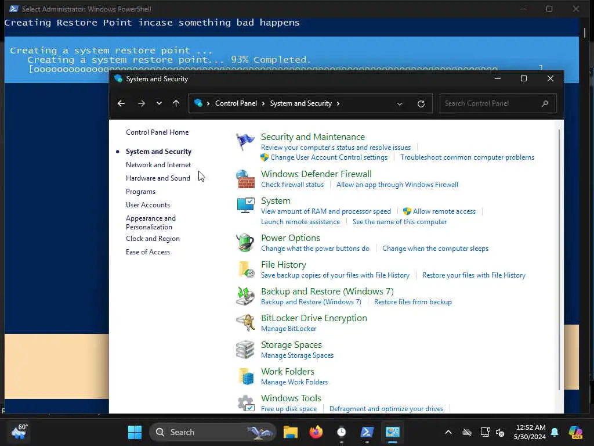Viewport: 594px width, 446px height.
Task: Click Allow an app through Windows Firewall
Action: tap(397, 185)
